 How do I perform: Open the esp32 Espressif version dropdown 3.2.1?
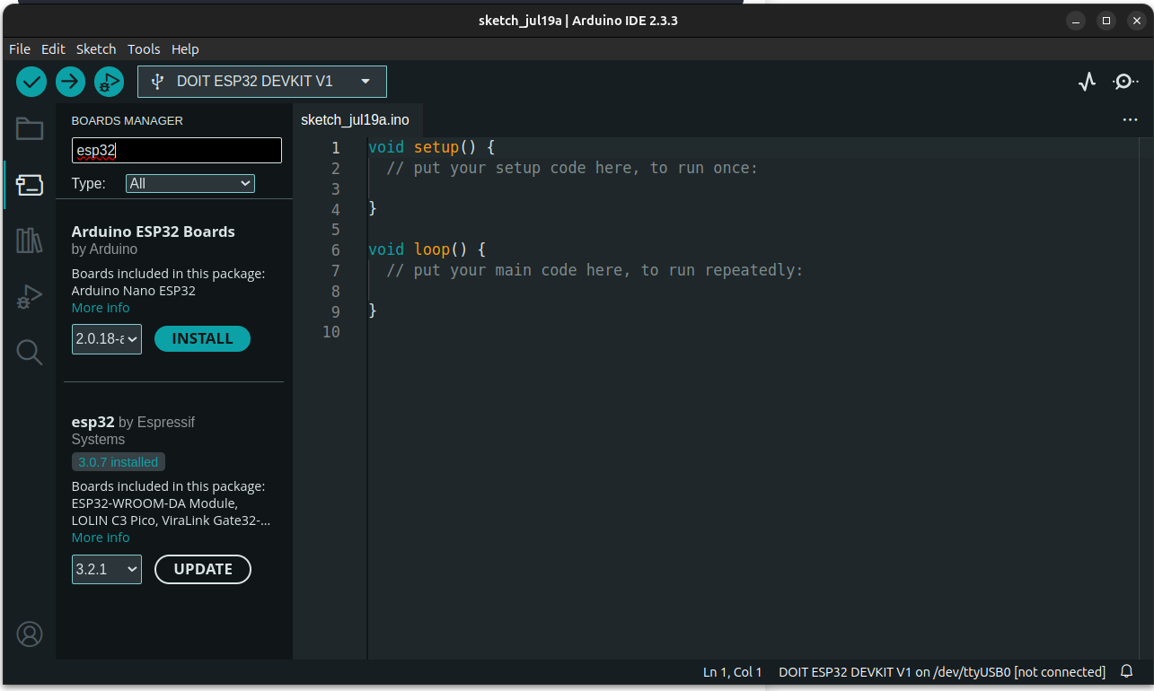(x=107, y=569)
